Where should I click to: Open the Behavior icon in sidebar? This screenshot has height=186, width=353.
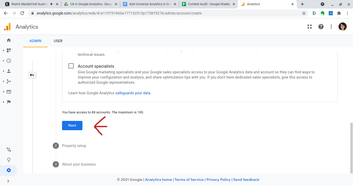click(x=9, y=92)
